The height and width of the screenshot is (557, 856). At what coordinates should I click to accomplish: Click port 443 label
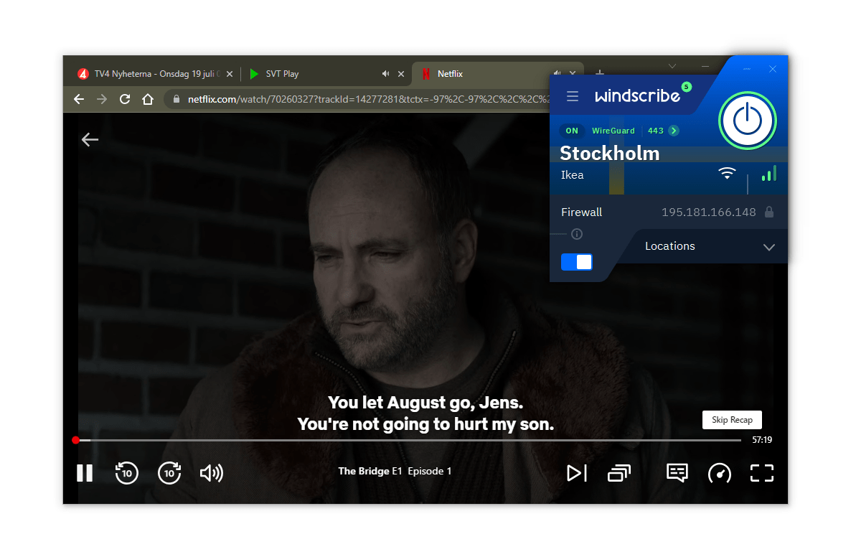tap(656, 131)
